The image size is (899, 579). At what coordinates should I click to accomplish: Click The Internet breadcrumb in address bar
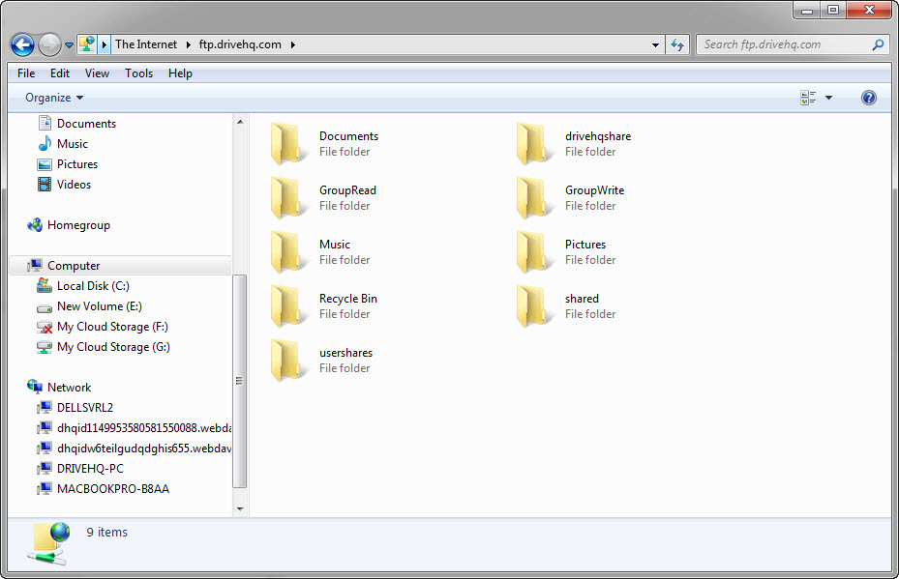[146, 44]
